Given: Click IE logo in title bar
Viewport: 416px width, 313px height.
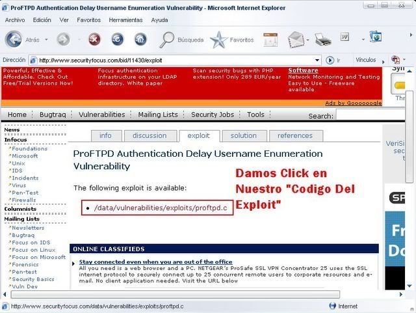Looking at the screenshot, I should (5, 8).
